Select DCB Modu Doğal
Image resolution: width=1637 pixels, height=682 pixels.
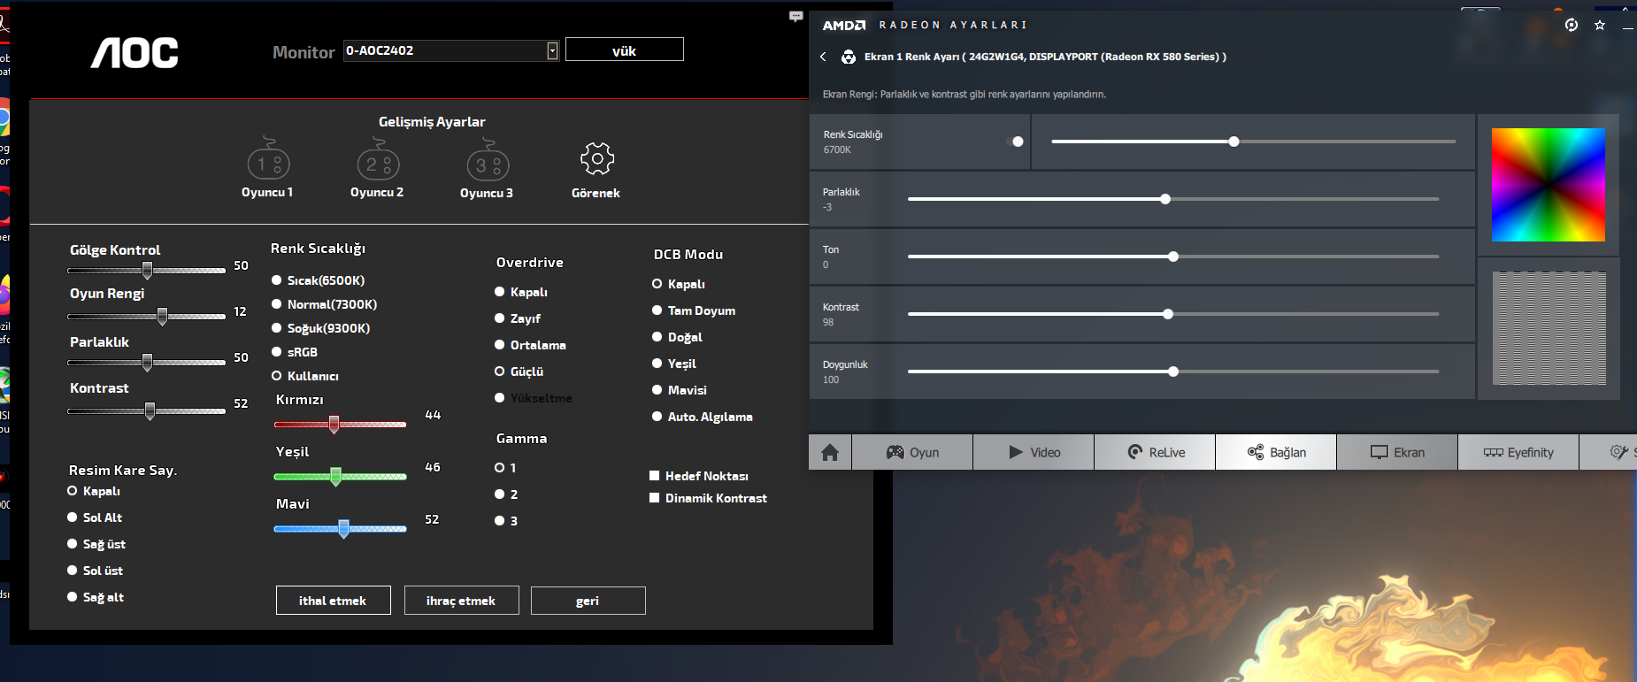point(657,337)
